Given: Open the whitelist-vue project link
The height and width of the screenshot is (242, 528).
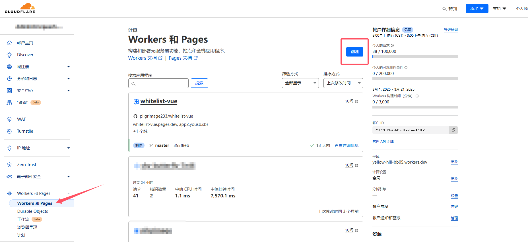Looking at the screenshot, I should click(159, 101).
